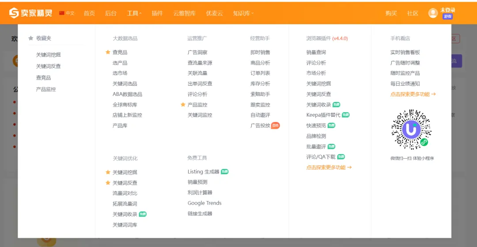Open 利润计算器 free tool
The image size is (477, 247).
click(x=200, y=193)
